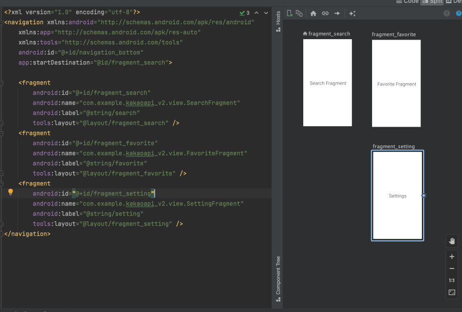Click the @string/search label line
The width and height of the screenshot is (462, 312).
coord(87,113)
